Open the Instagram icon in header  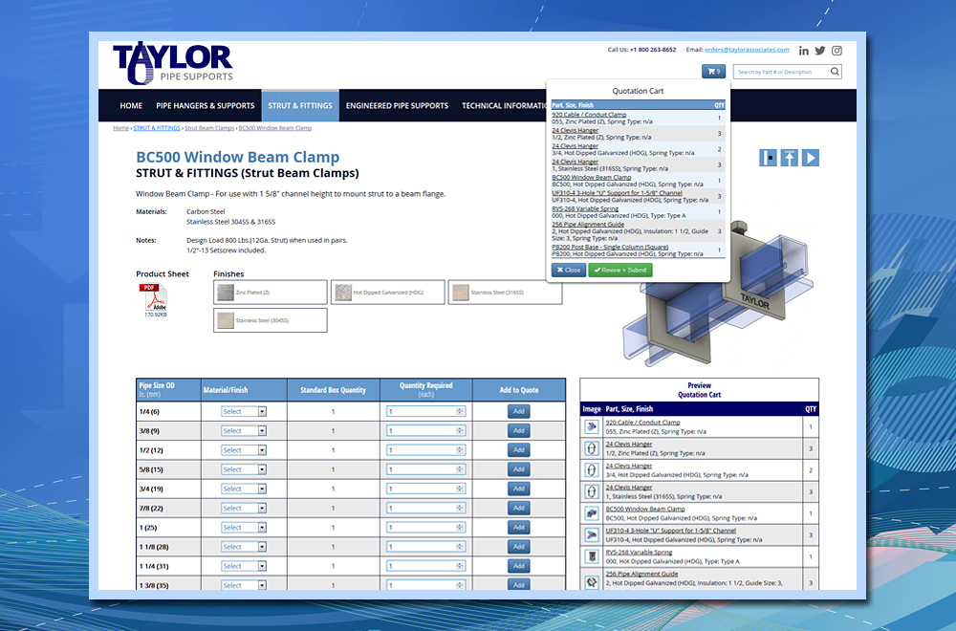[836, 51]
